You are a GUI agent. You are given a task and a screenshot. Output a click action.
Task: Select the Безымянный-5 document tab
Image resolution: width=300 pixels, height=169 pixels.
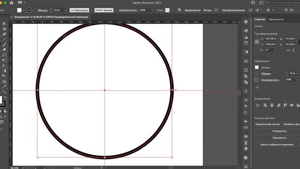pyautogui.click(x=51, y=17)
